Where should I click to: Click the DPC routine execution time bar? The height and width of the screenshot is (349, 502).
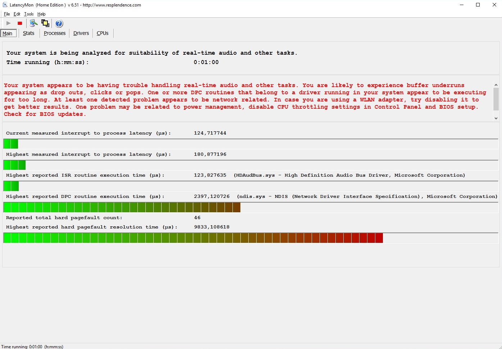pos(122,207)
